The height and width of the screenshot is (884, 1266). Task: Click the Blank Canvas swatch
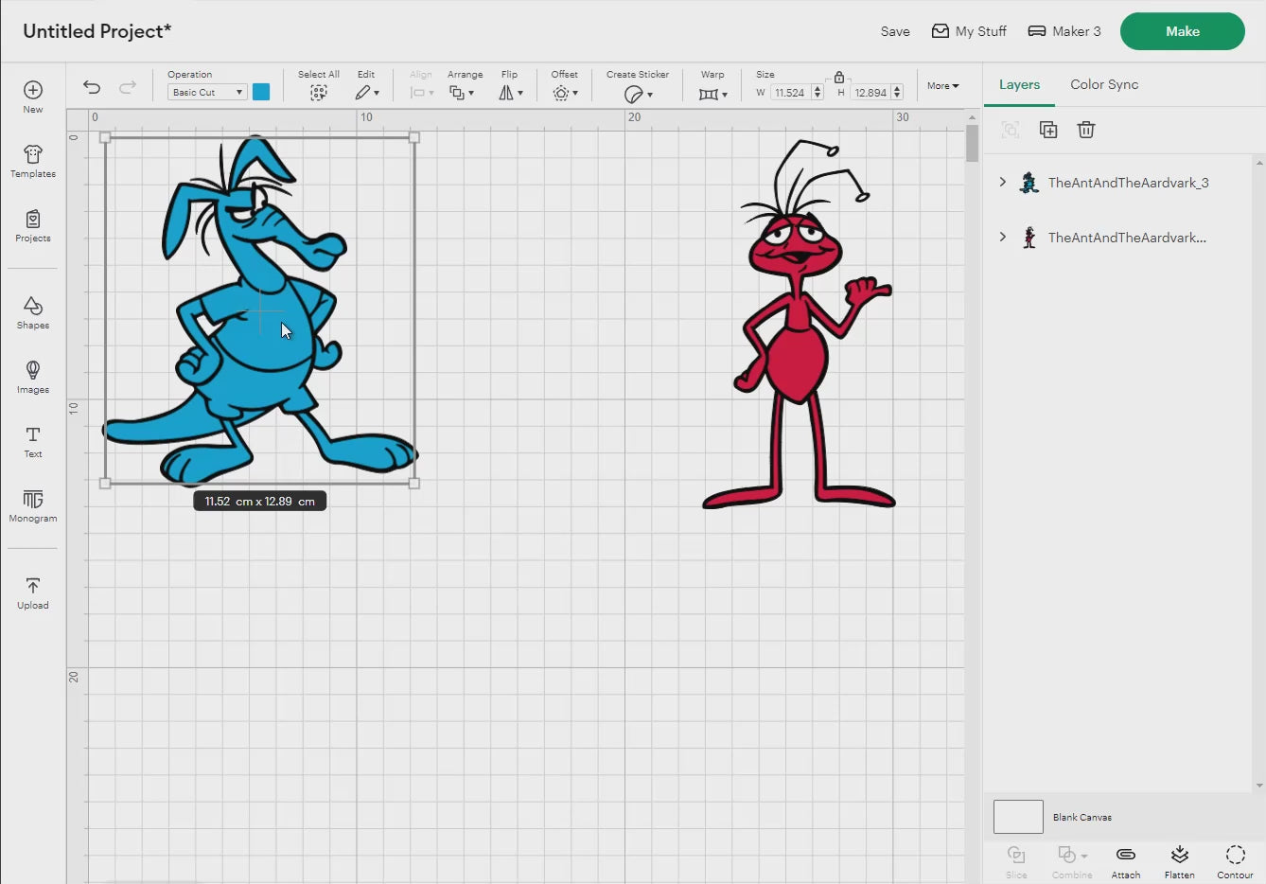1018,817
